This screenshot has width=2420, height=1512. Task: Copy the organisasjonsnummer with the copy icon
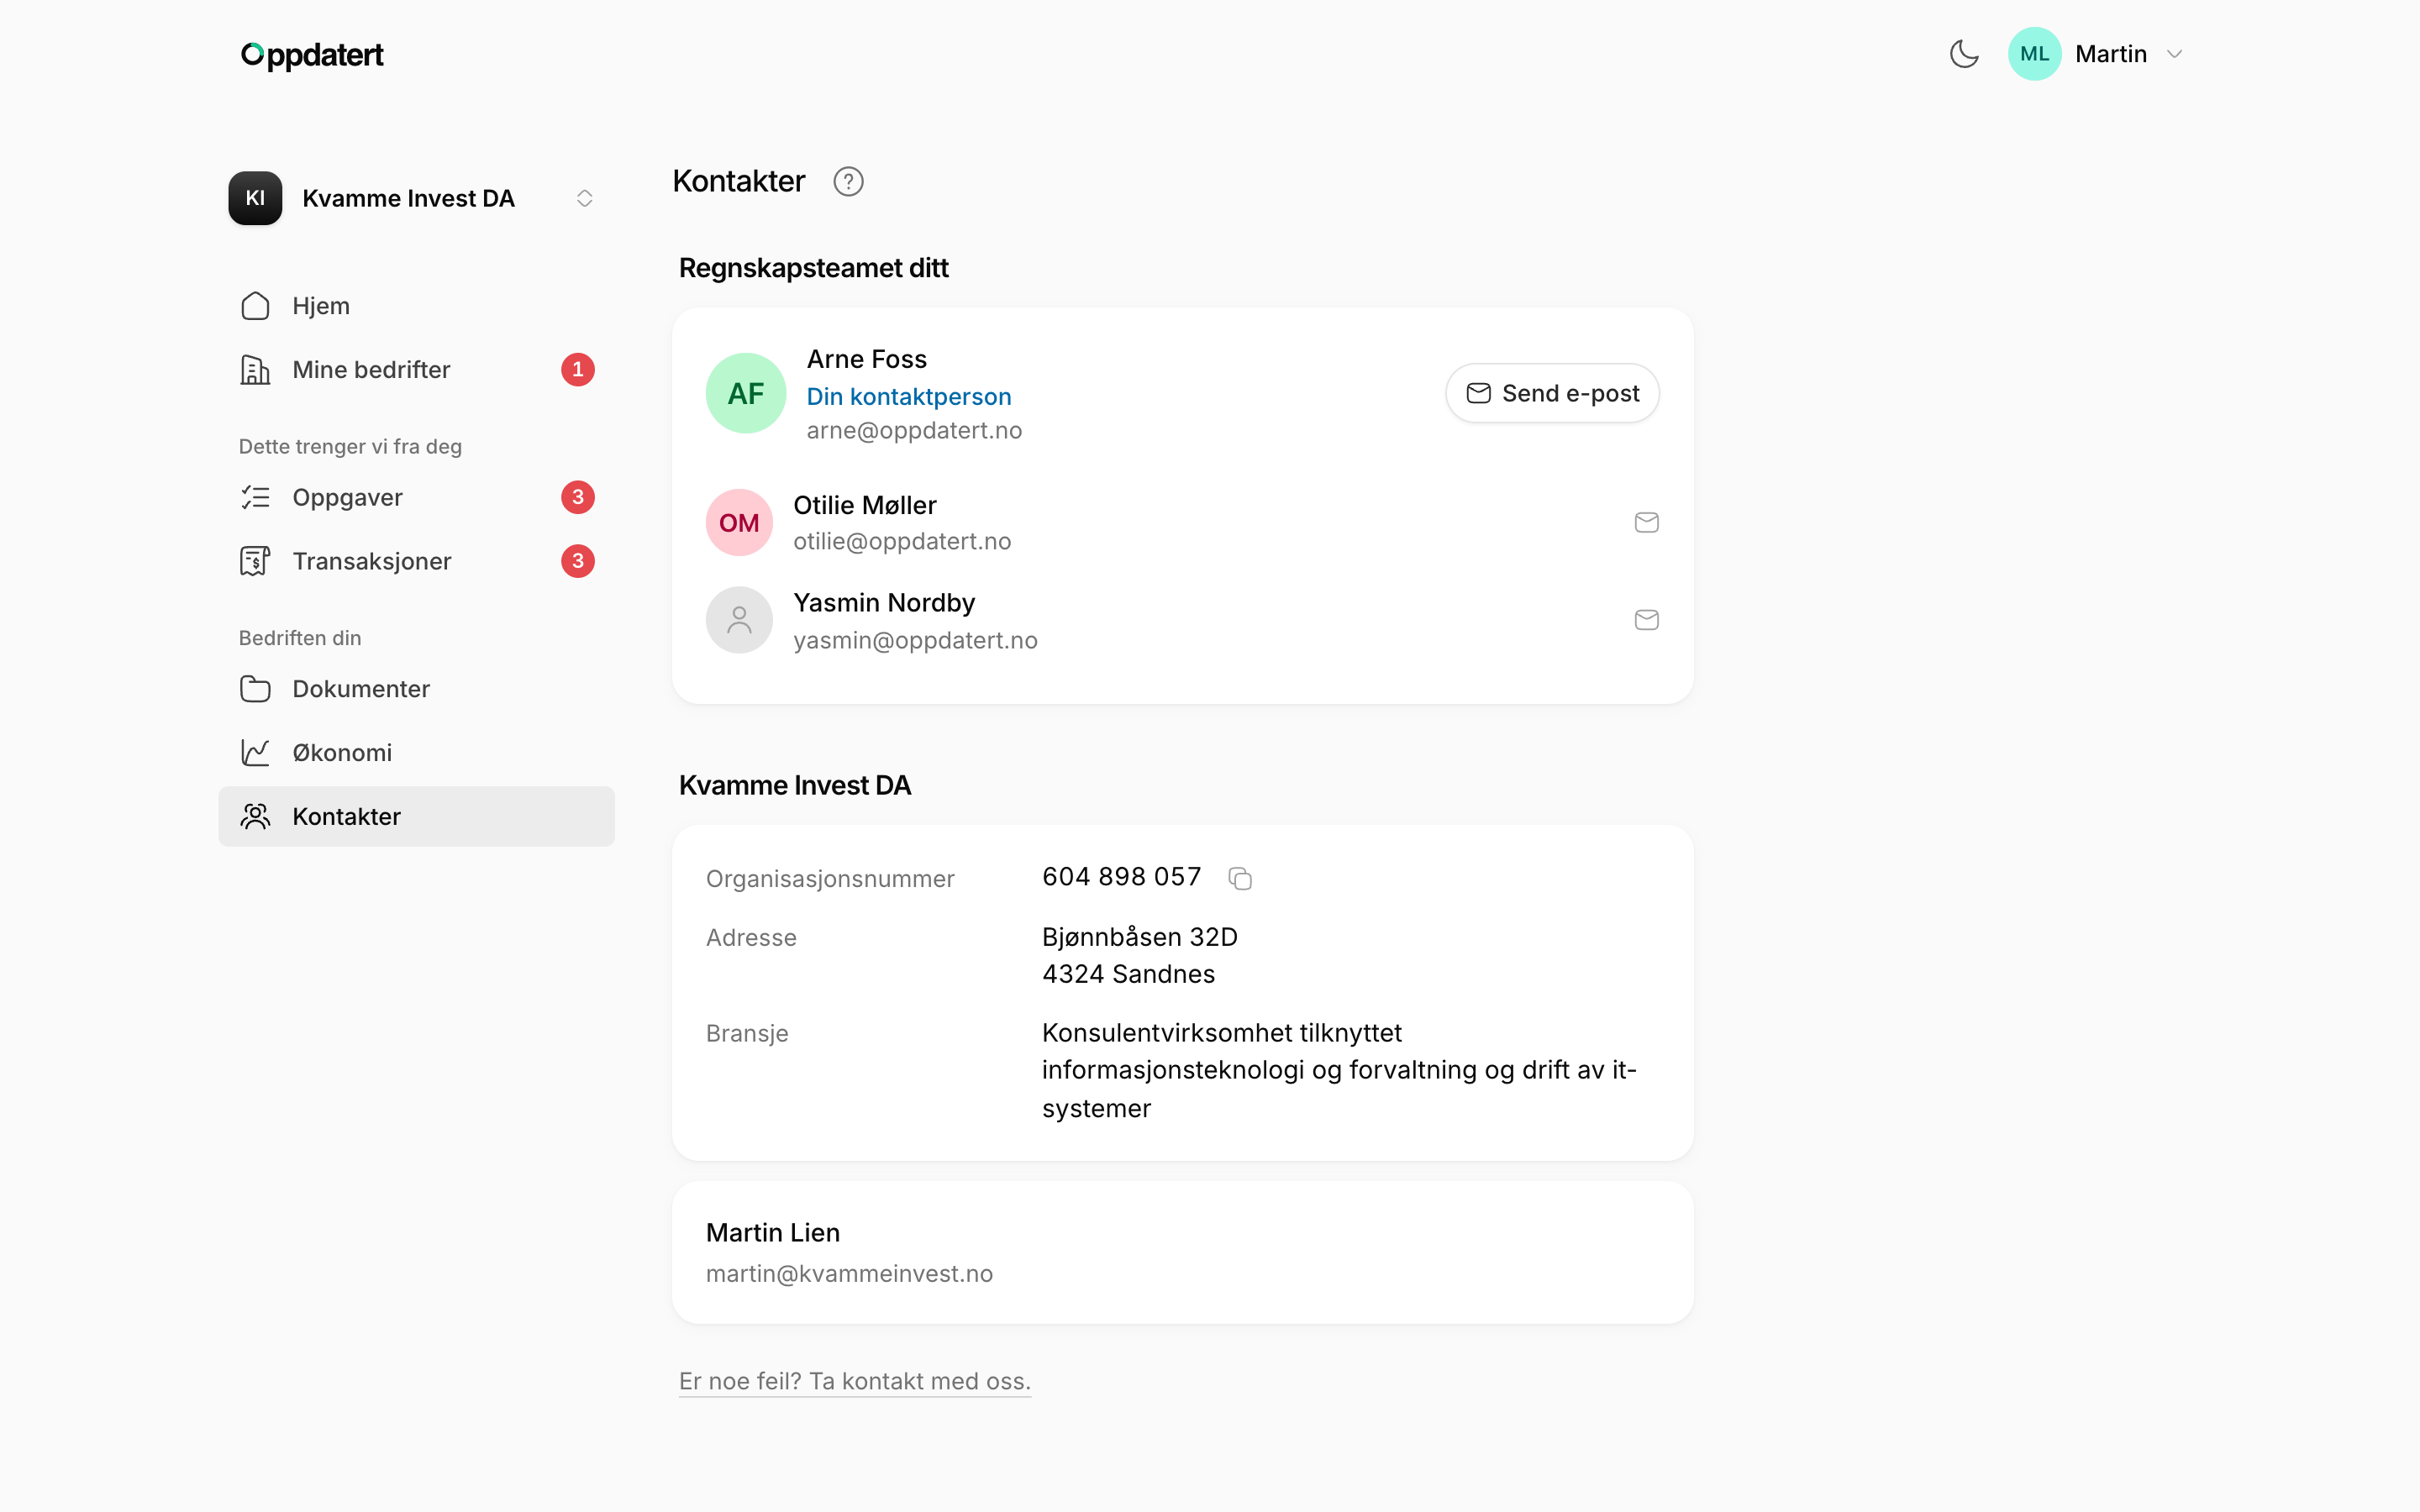(1240, 879)
